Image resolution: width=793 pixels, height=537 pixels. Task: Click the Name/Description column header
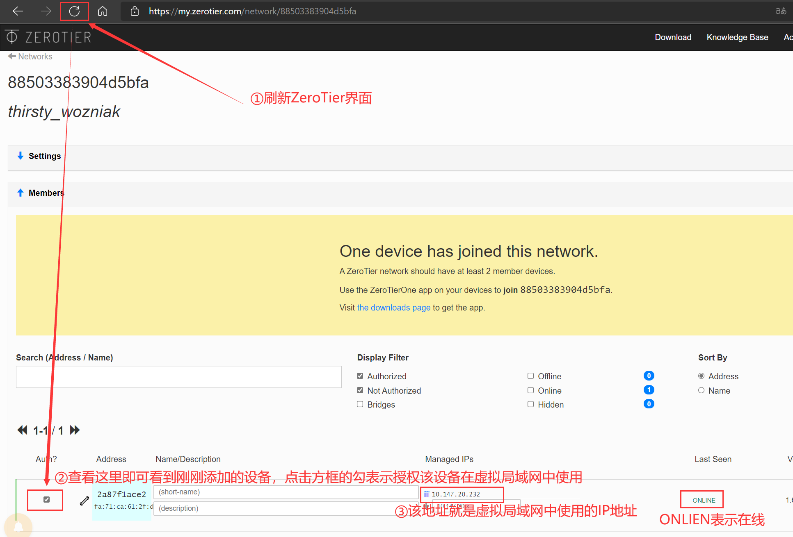pyautogui.click(x=188, y=459)
